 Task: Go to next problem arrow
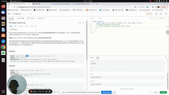27,14
